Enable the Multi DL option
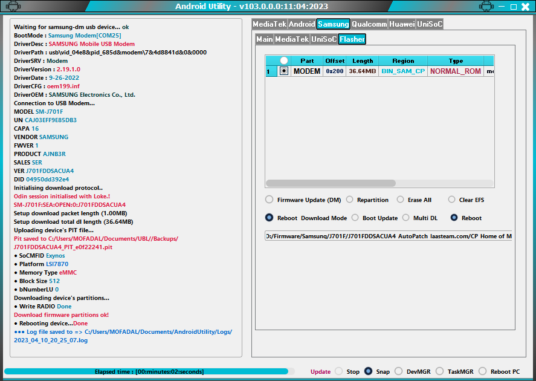 point(405,218)
